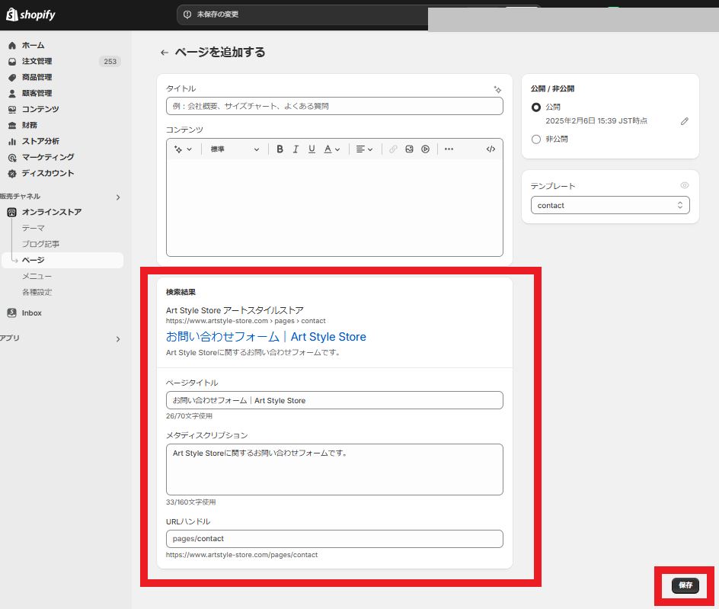This screenshot has width=719, height=609.
Task: Open the 標準 paragraph style dropdown
Action: click(x=235, y=149)
